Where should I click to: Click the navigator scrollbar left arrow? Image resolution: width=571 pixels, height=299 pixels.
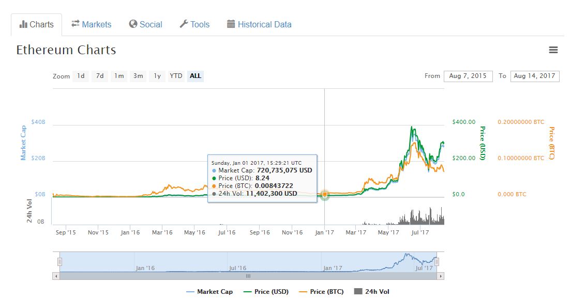[x=56, y=276]
